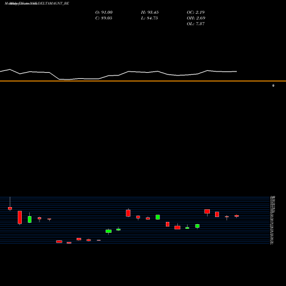Click the orange horizontal zero line
Viewport: 286px width, 286px height.
click(x=143, y=81)
